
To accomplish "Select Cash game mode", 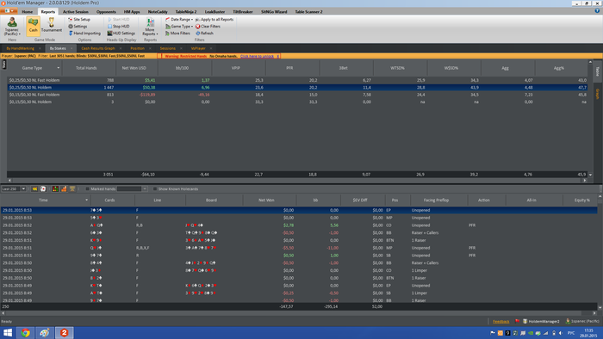I will (x=33, y=26).
